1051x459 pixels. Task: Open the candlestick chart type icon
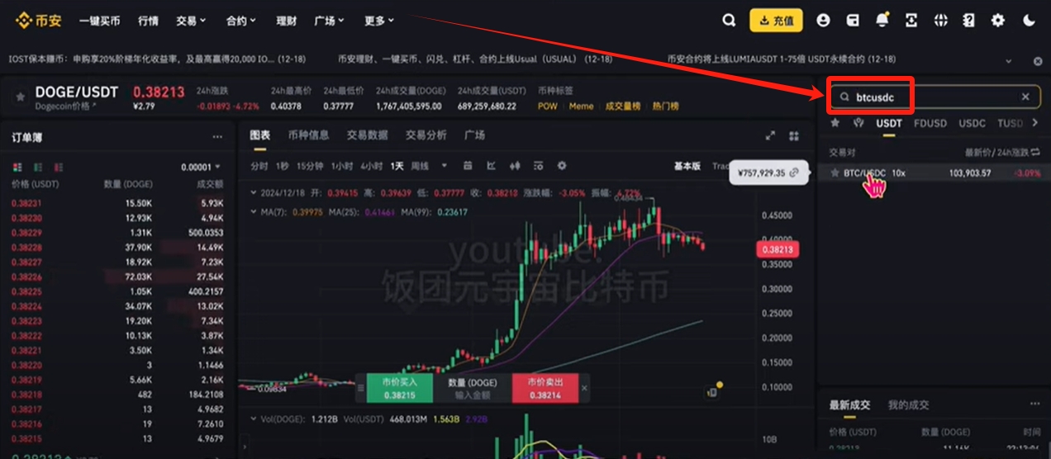[x=514, y=166]
